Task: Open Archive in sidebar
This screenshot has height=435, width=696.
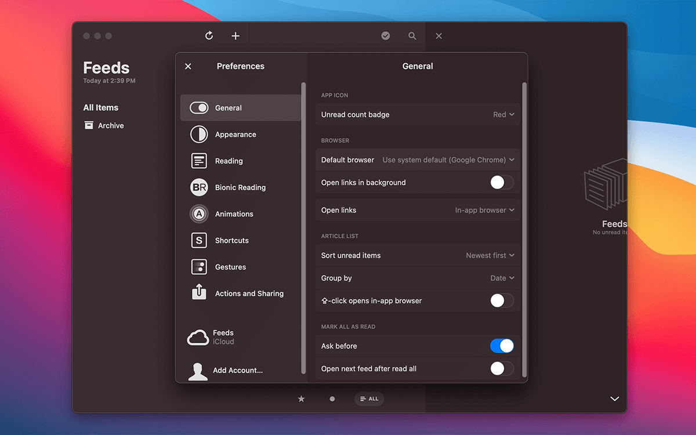Action: 111,126
